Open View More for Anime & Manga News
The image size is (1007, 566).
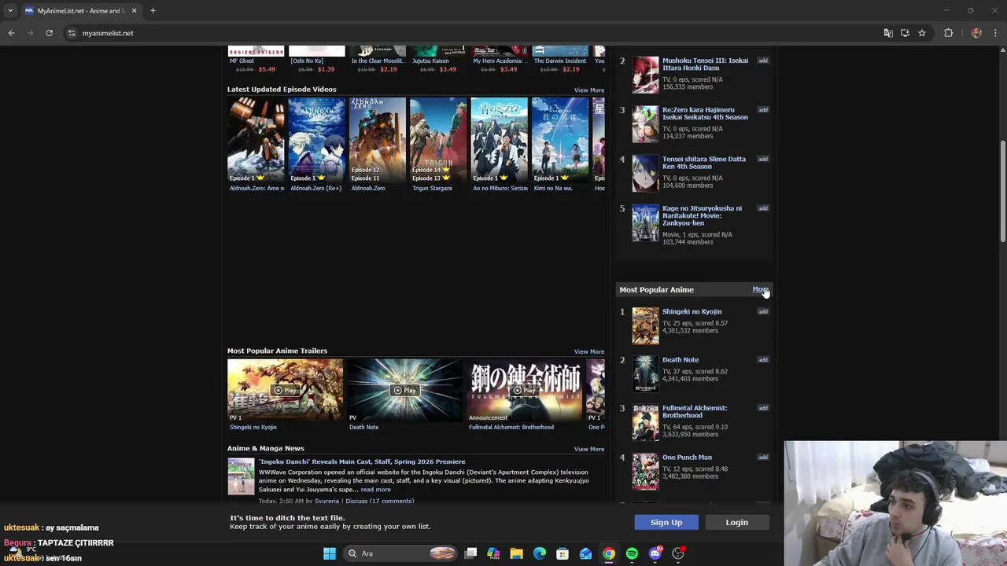pyautogui.click(x=589, y=450)
